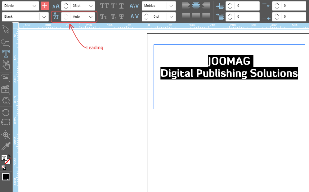Click the left indent value field
Image resolution: width=309 pixels, height=192 pixels.
coord(247,6)
